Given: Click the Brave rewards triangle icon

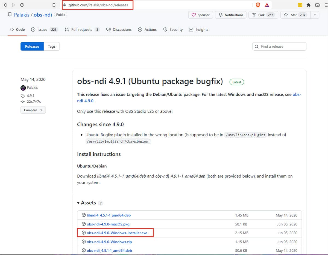Looking at the screenshot, I should coord(267,5).
